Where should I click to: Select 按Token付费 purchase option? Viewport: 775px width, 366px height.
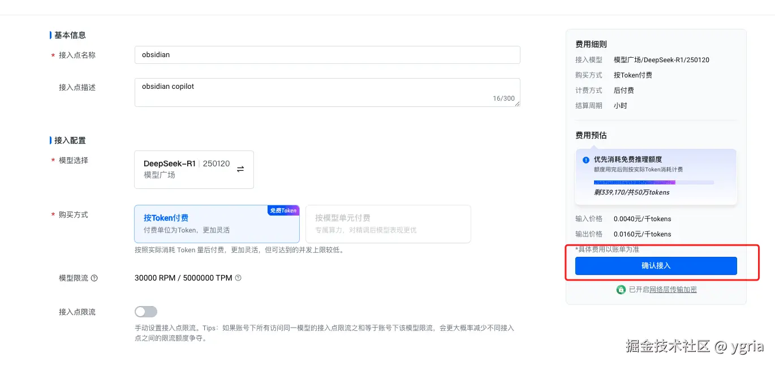coord(217,224)
